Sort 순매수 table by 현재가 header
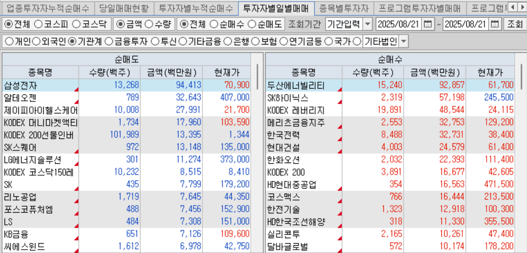 (490, 72)
